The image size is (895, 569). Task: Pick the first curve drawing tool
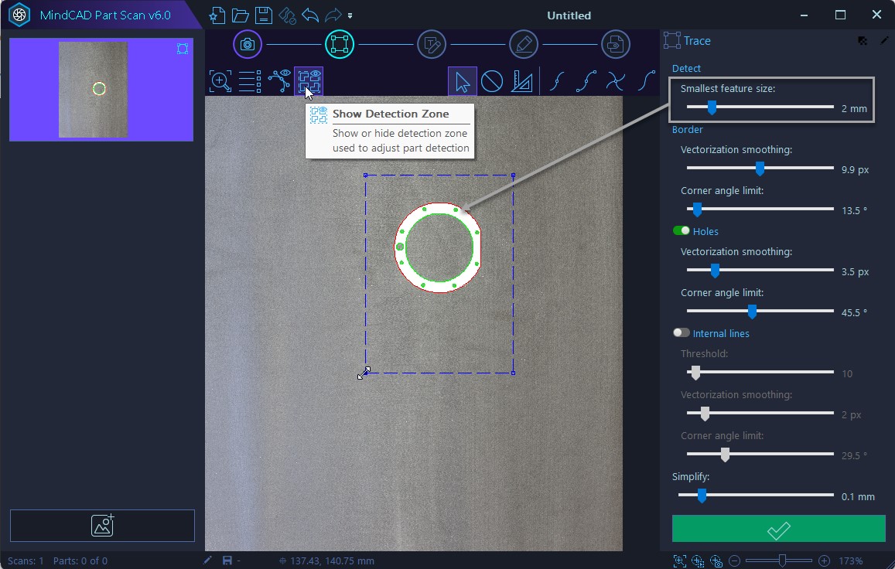click(x=557, y=80)
